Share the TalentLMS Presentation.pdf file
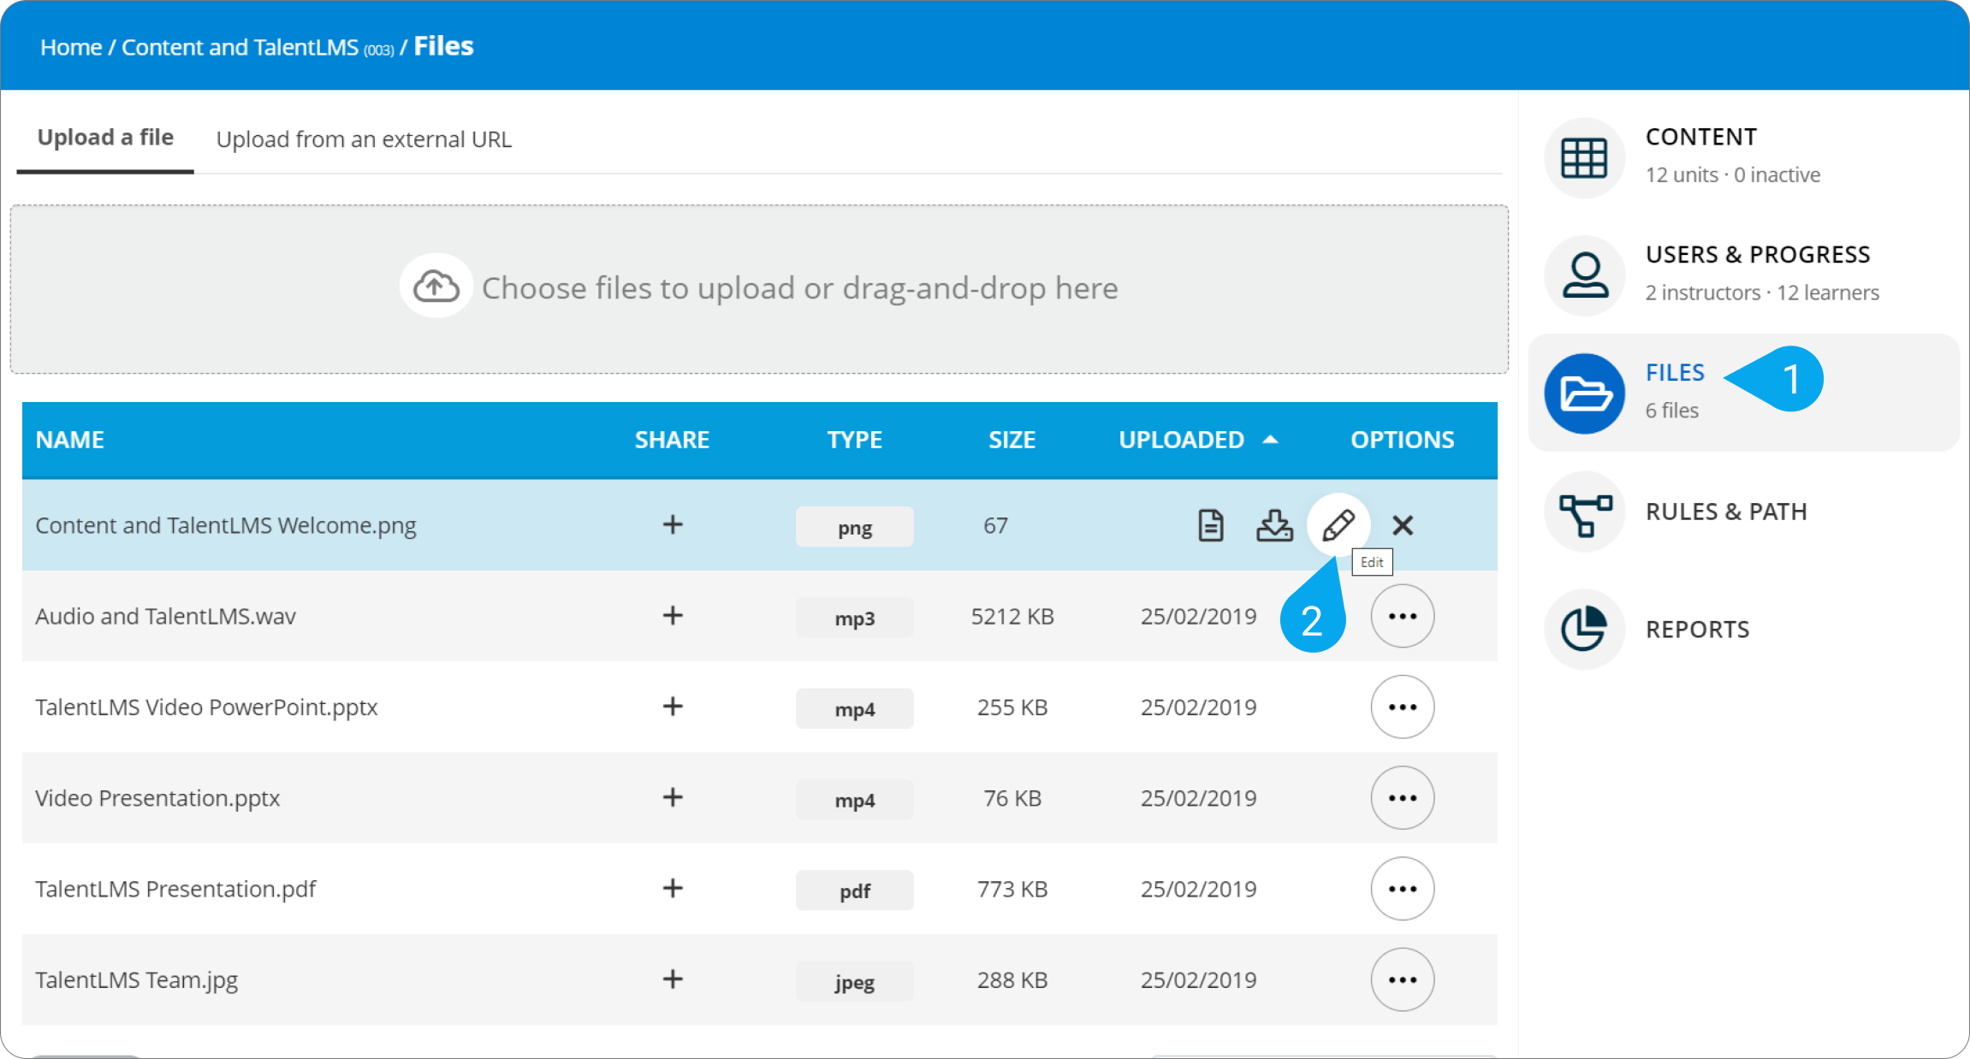Image resolution: width=1970 pixels, height=1059 pixels. click(673, 888)
